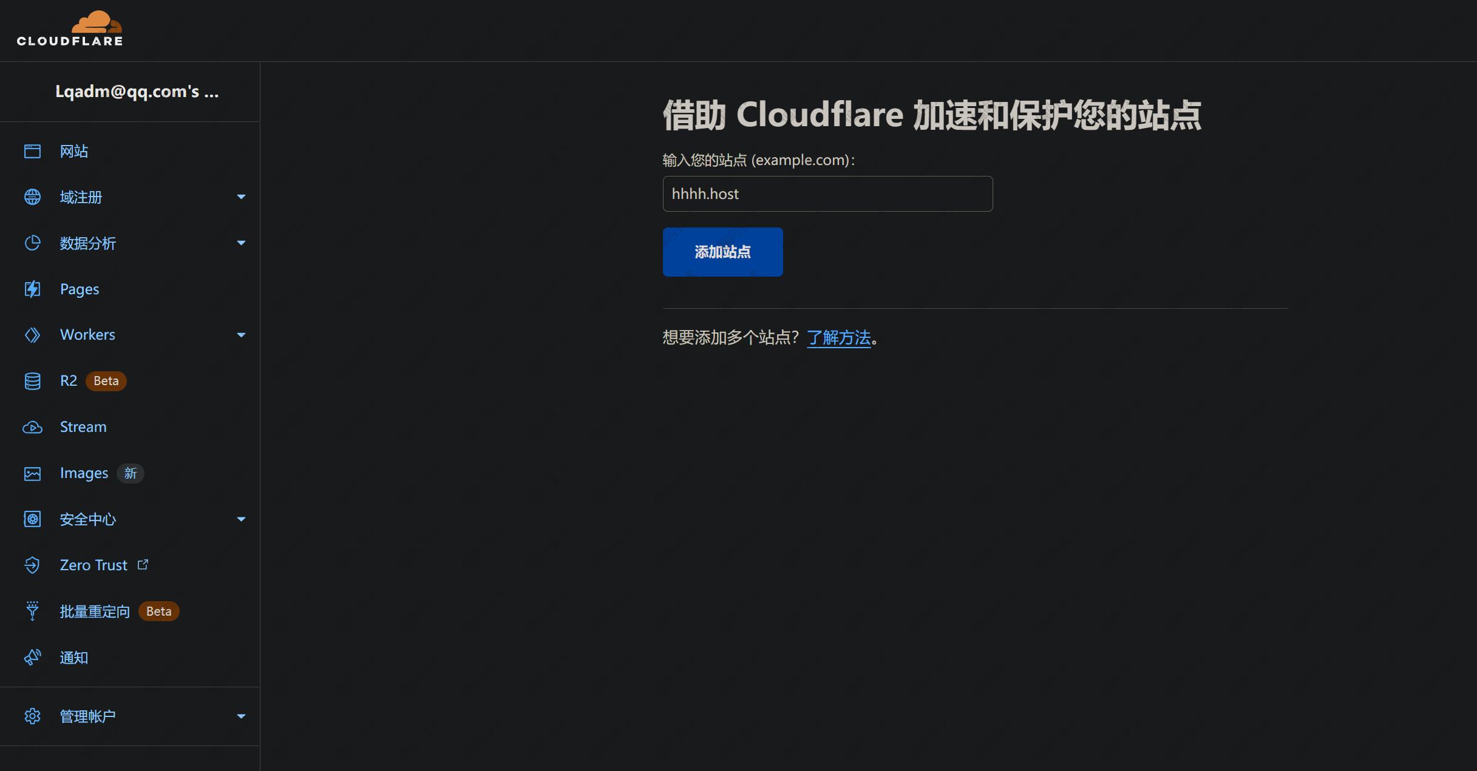The width and height of the screenshot is (1477, 771).
Task: Click the Pages lightning bolt icon
Action: [x=32, y=289]
